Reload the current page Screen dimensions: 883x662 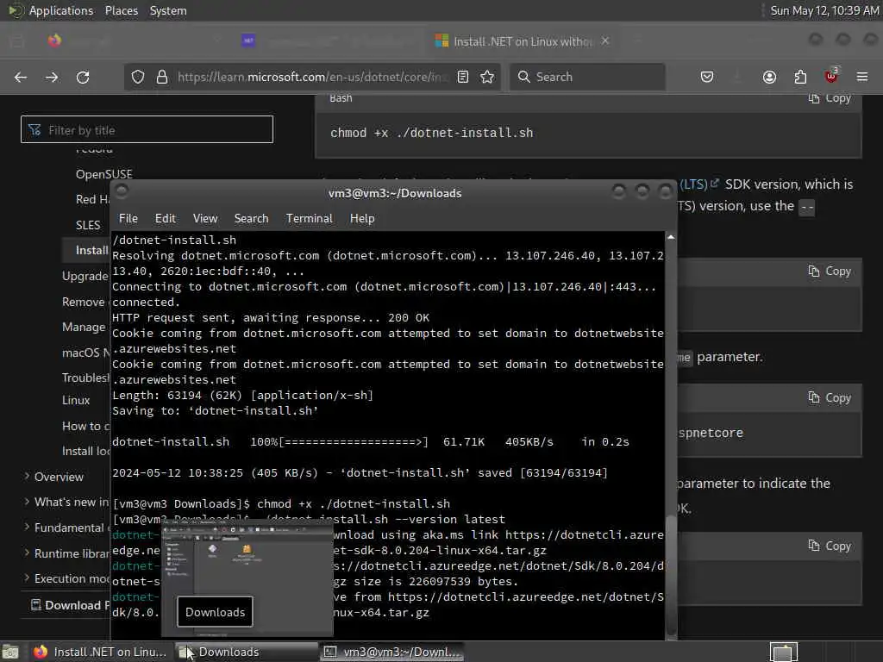coord(83,77)
